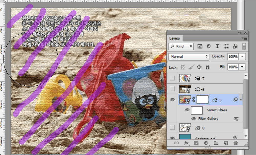Select layer name 2급-6
Screen dimensions: 256x155
[199, 89]
